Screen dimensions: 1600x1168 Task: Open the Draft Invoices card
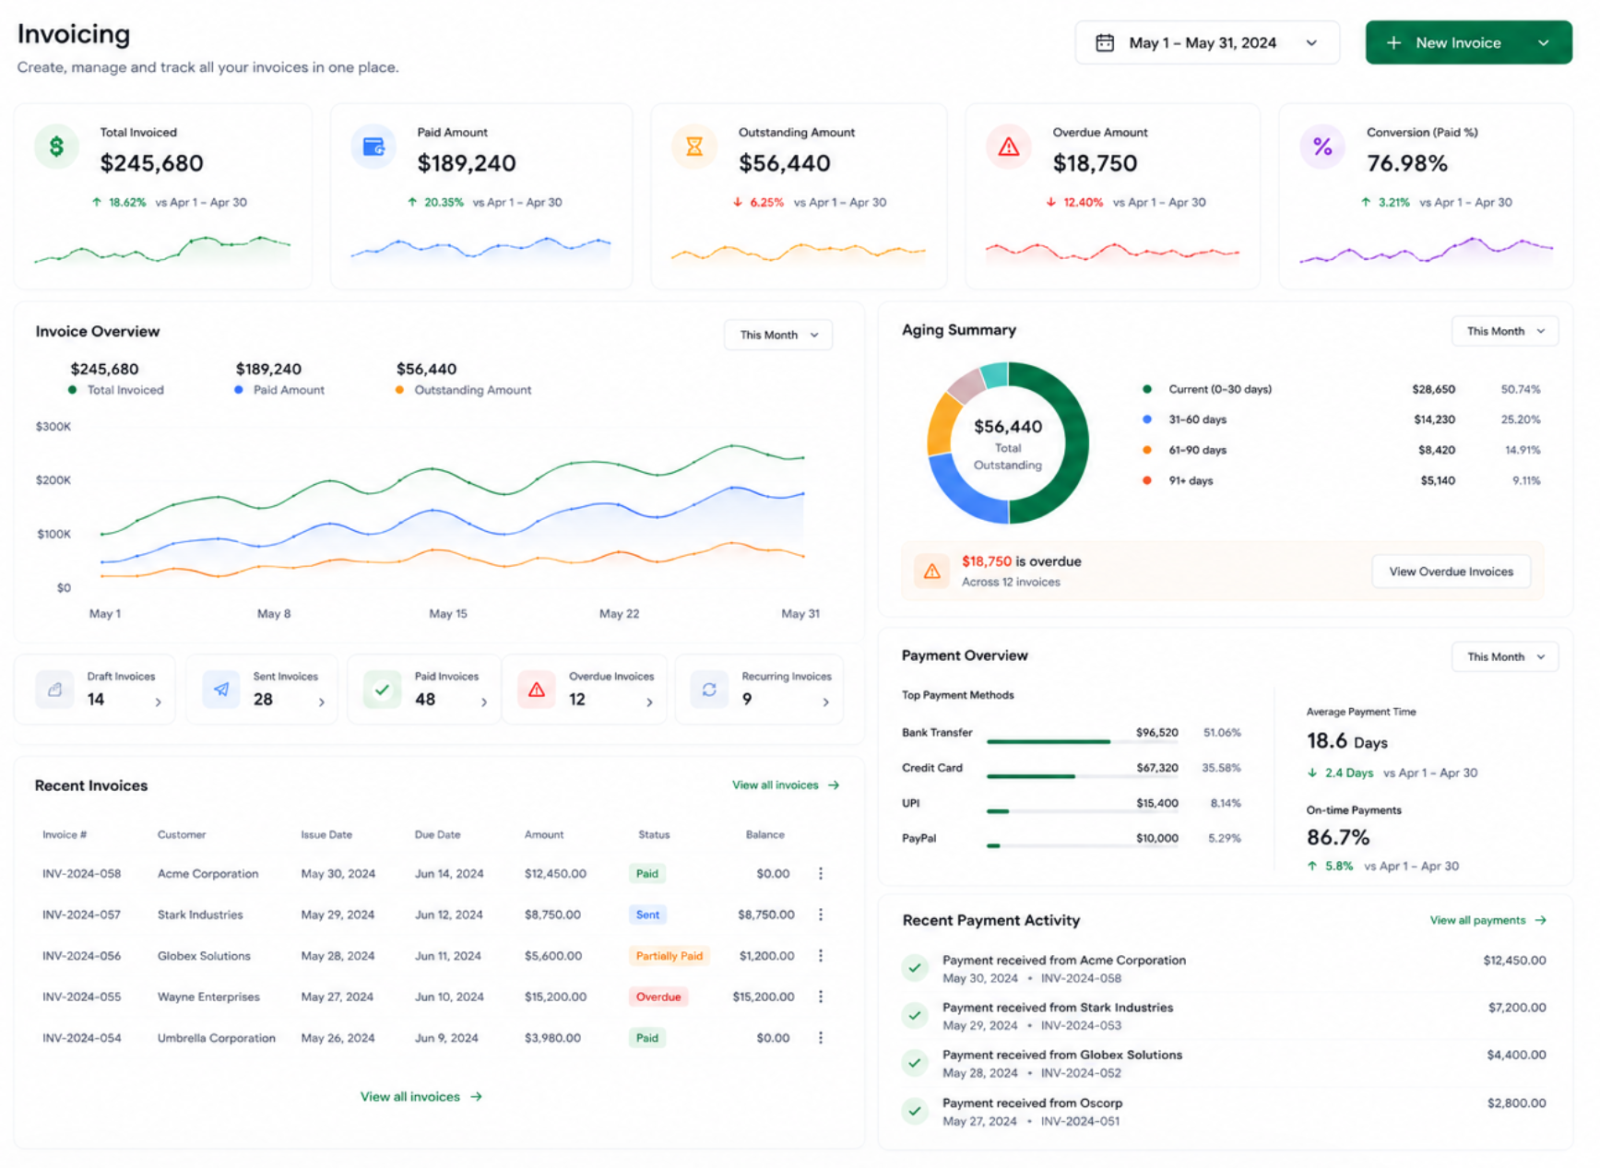(95, 690)
